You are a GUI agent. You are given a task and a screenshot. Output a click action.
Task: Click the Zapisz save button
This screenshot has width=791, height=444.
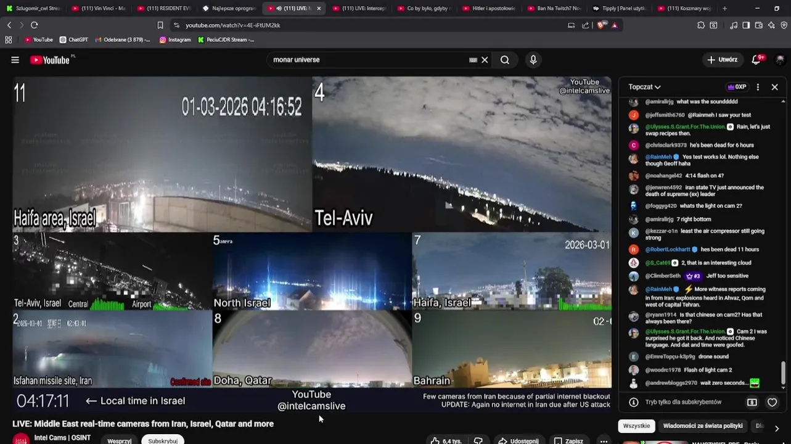[x=568, y=441]
